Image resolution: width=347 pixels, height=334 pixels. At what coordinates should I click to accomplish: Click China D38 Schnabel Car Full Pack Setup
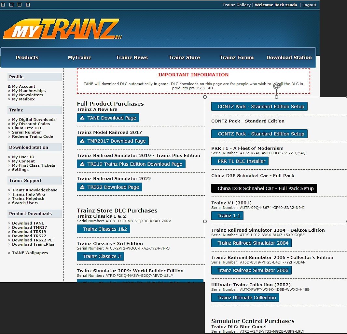pyautogui.click(x=264, y=188)
